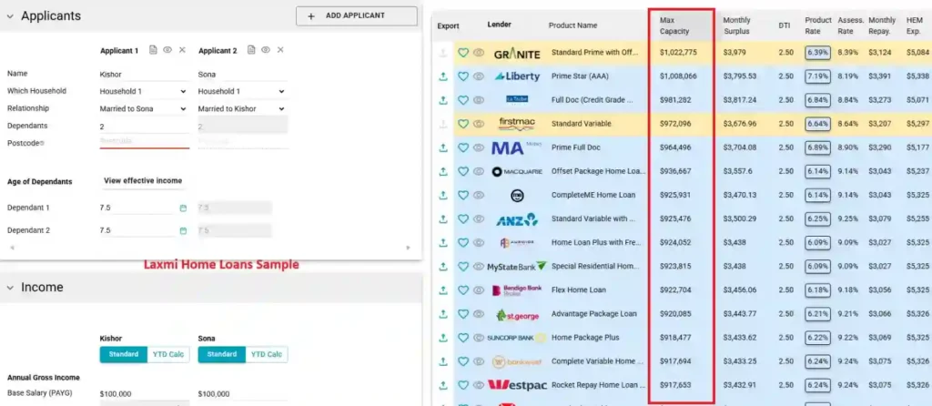Image resolution: width=932 pixels, height=406 pixels.
Task: Select Kishor's Standard income tab
Action: pyautogui.click(x=124, y=354)
